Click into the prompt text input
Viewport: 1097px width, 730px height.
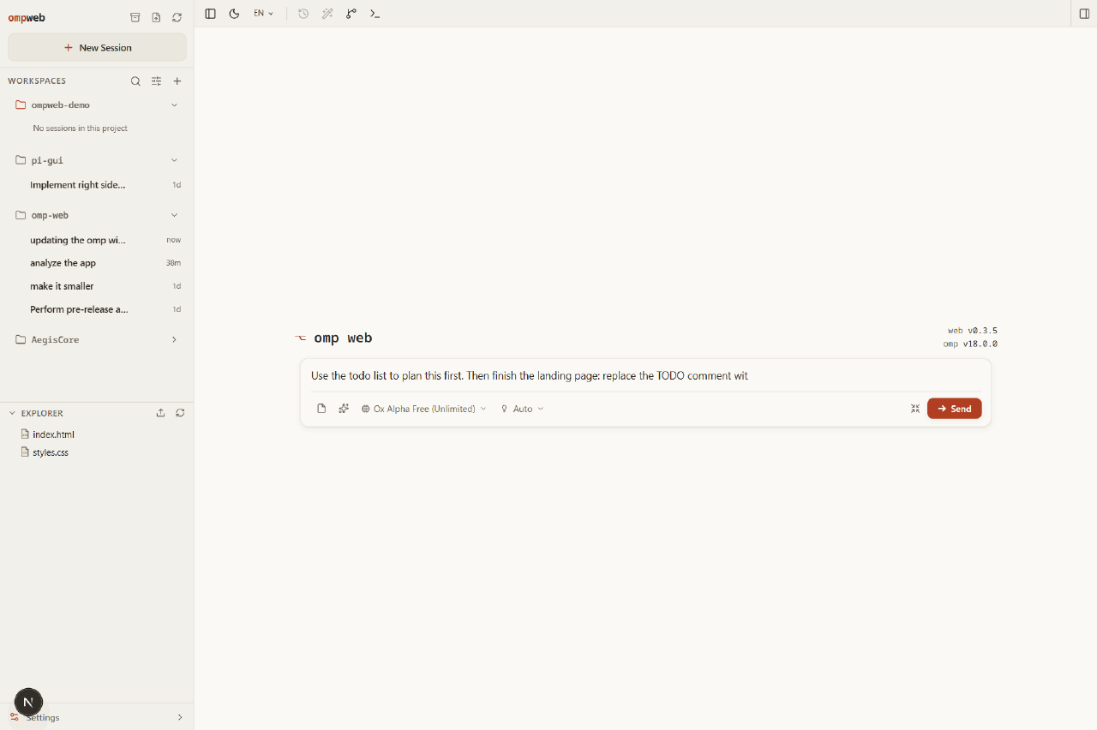tap(645, 375)
